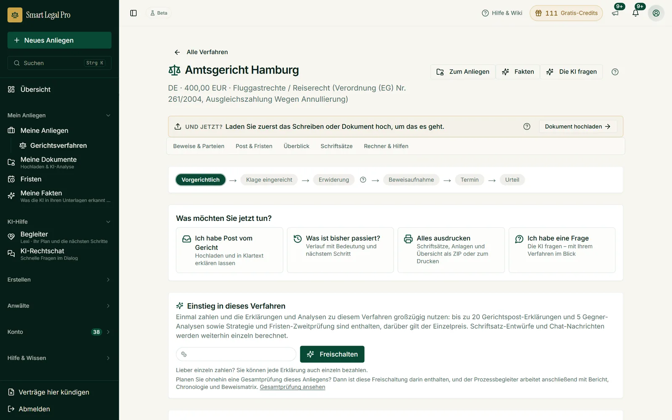Open Begleiter assistant in the sidebar

point(59,237)
